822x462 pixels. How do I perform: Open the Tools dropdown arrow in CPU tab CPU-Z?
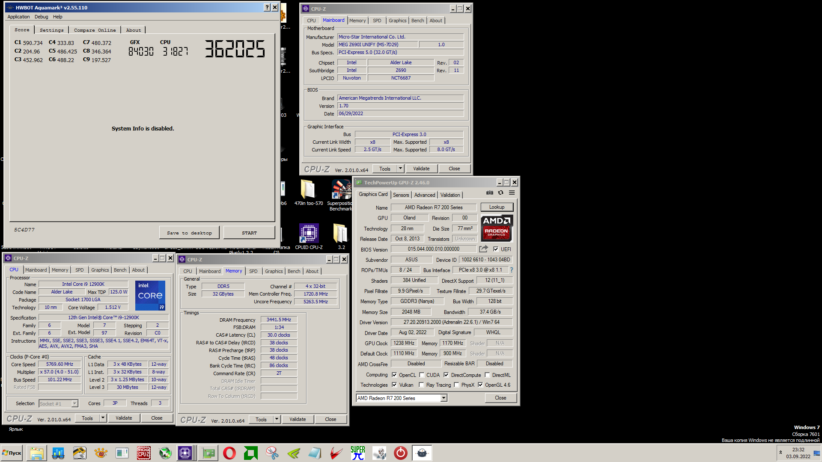103,418
